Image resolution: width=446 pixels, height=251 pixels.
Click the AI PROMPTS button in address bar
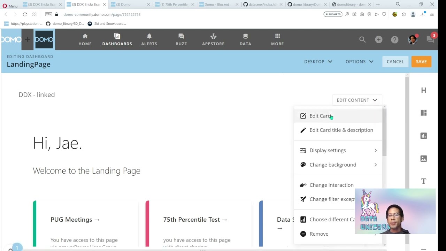pyautogui.click(x=333, y=14)
